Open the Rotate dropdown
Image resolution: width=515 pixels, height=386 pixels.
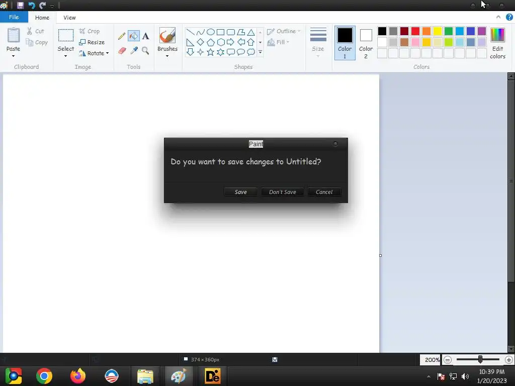tap(94, 53)
